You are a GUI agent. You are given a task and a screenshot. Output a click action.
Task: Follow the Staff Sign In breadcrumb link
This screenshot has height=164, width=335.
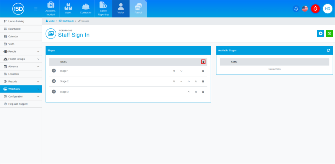(67, 21)
